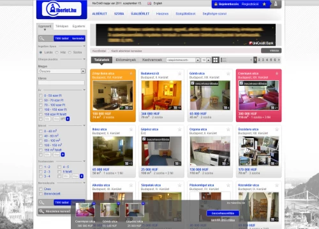Screen dimensions: 319x229
Task: Favorite the Gömb utca listing star
Action: 228,74
